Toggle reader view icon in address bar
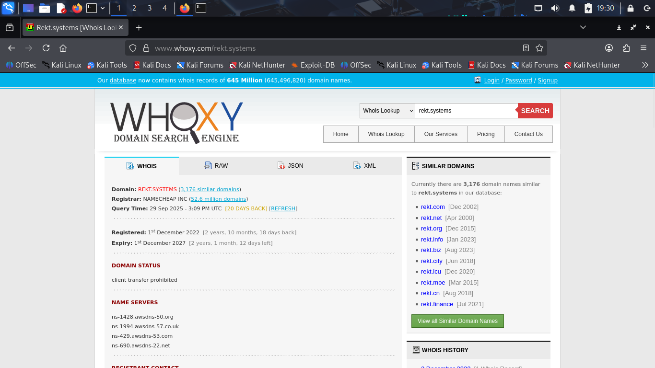655x368 pixels. [526, 48]
